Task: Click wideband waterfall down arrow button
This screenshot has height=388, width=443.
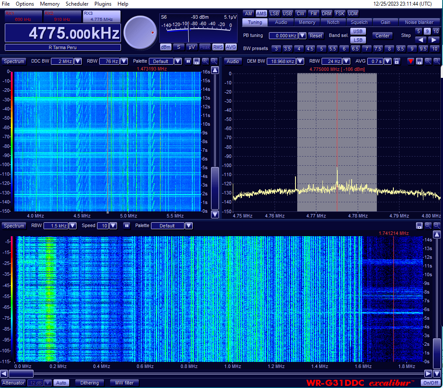Action: coord(437,374)
